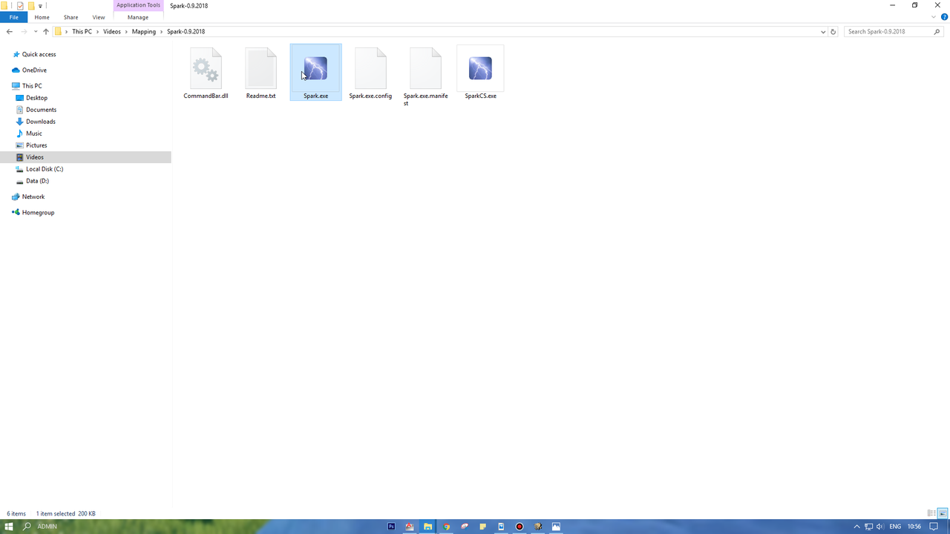Click the search magnifier icon
Viewport: 950px width, 534px height.
click(937, 31)
